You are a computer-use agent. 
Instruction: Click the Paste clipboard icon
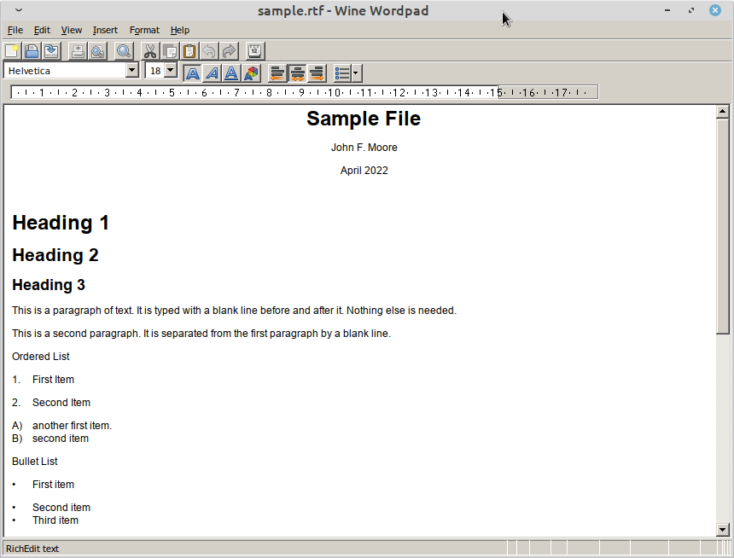pos(189,51)
